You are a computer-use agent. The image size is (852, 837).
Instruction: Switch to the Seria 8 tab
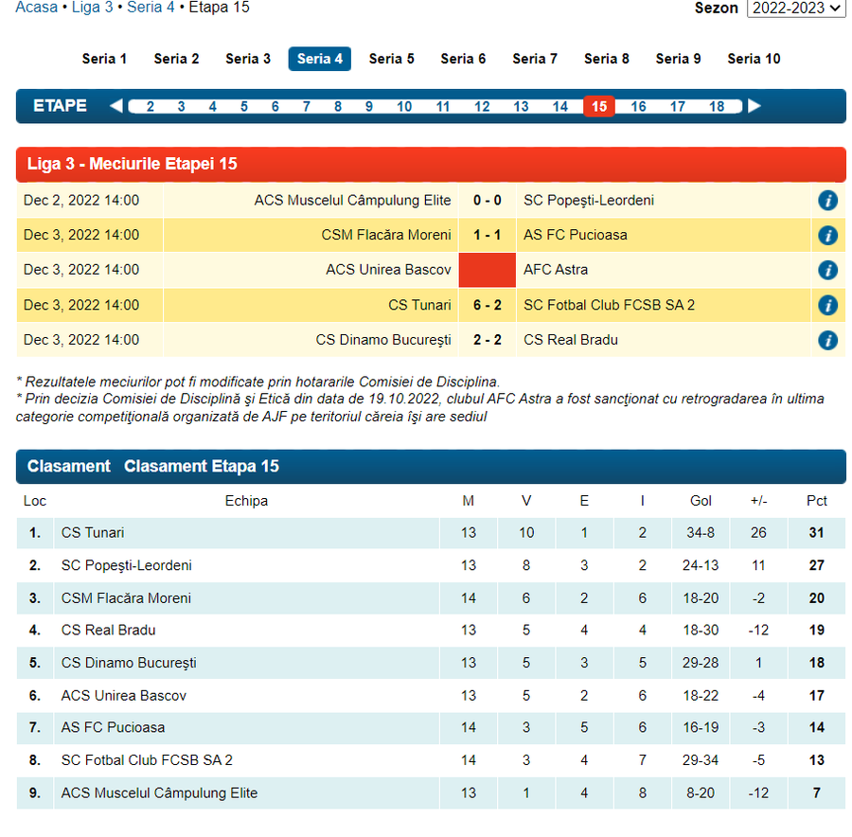coord(607,59)
